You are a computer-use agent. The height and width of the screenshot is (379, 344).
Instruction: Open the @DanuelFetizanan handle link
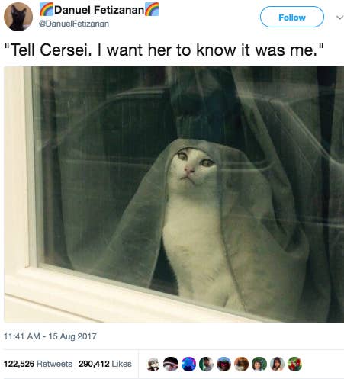coord(74,24)
